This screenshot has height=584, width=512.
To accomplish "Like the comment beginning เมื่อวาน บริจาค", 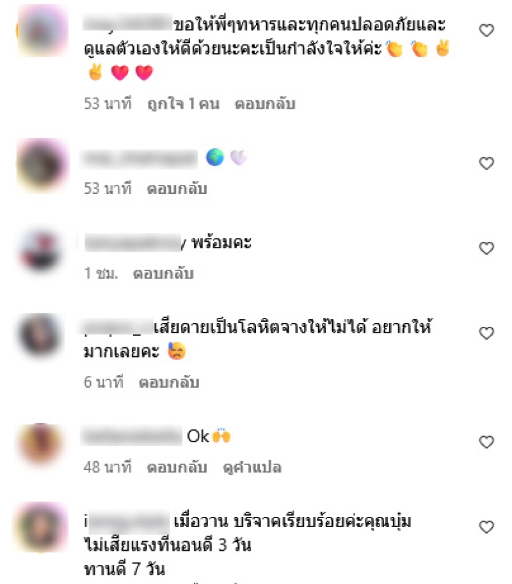I will pyautogui.click(x=486, y=526).
